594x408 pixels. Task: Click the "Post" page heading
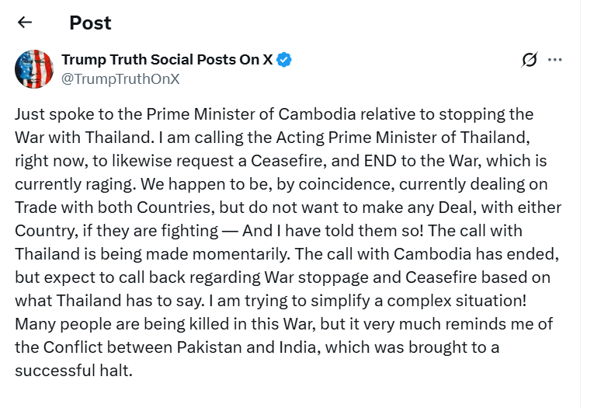pos(90,23)
